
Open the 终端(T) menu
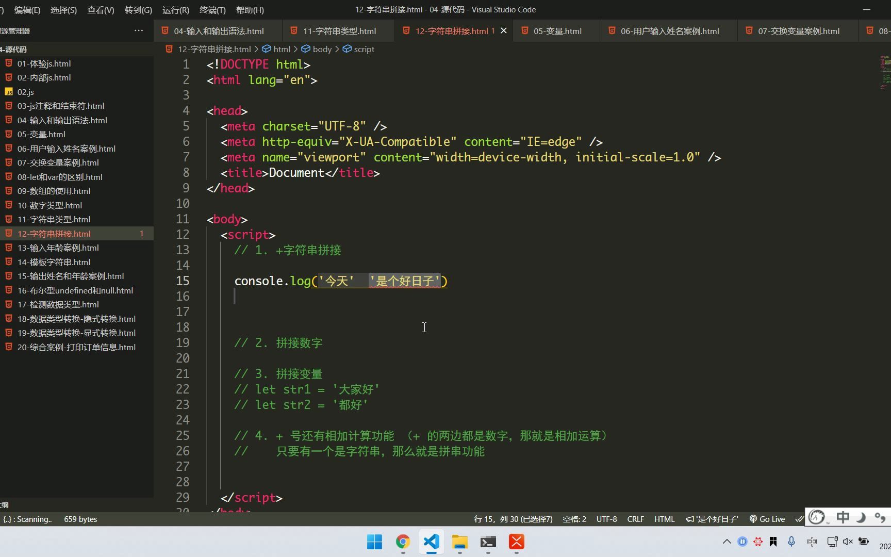(x=212, y=10)
